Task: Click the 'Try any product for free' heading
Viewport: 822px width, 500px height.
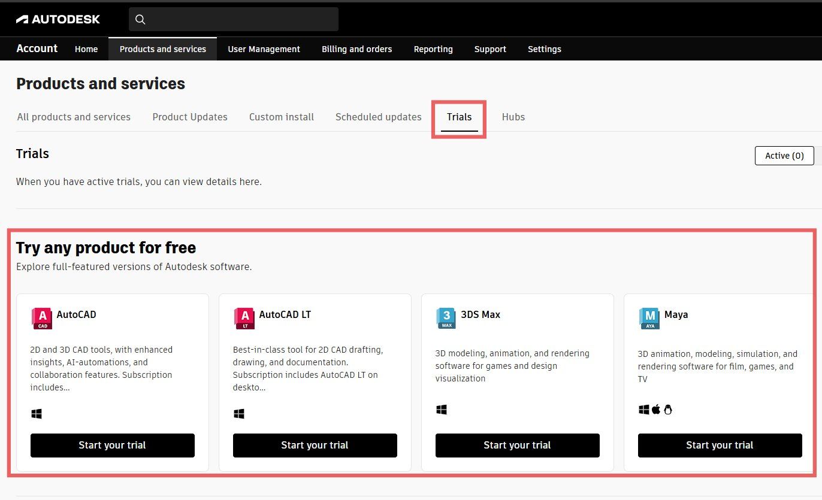Action: coord(106,248)
